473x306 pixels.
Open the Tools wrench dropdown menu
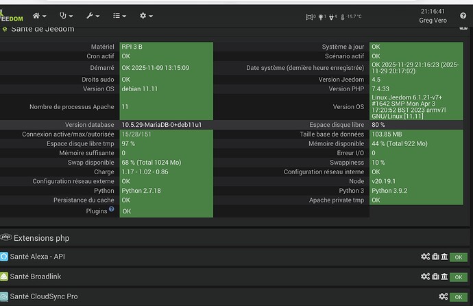(x=93, y=16)
